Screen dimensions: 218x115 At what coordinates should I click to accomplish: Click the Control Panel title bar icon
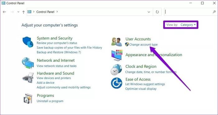click(x=3, y=3)
